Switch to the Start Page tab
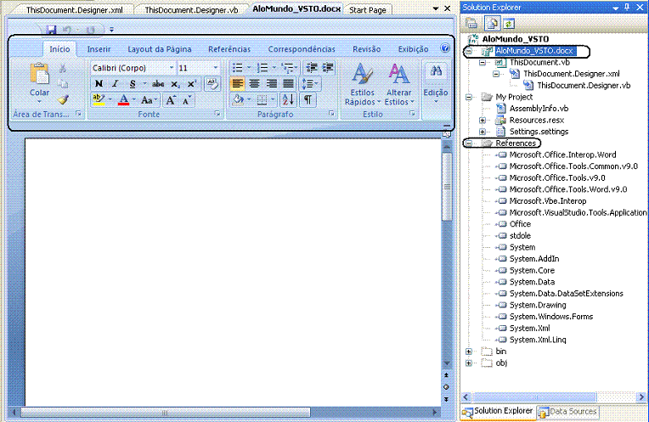The width and height of the screenshot is (649, 422). click(368, 10)
